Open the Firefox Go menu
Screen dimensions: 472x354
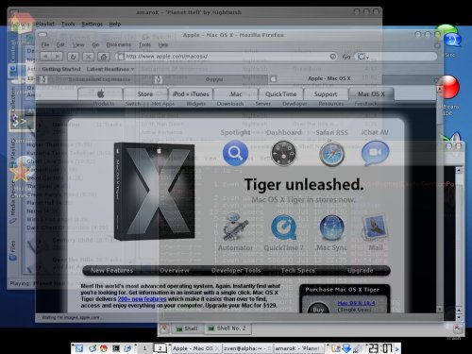coord(95,45)
